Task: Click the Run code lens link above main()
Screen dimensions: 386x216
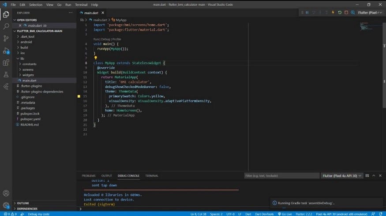Action: click(96, 39)
